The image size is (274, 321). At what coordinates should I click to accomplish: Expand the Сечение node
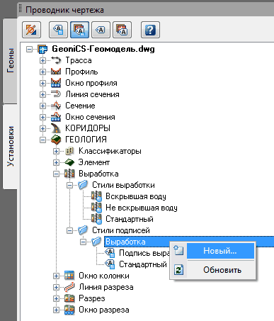(x=42, y=106)
